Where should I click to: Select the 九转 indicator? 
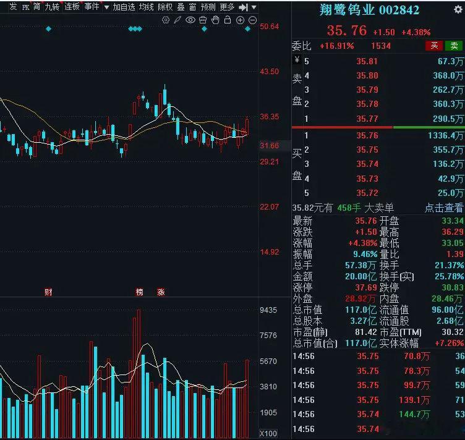pyautogui.click(x=52, y=7)
